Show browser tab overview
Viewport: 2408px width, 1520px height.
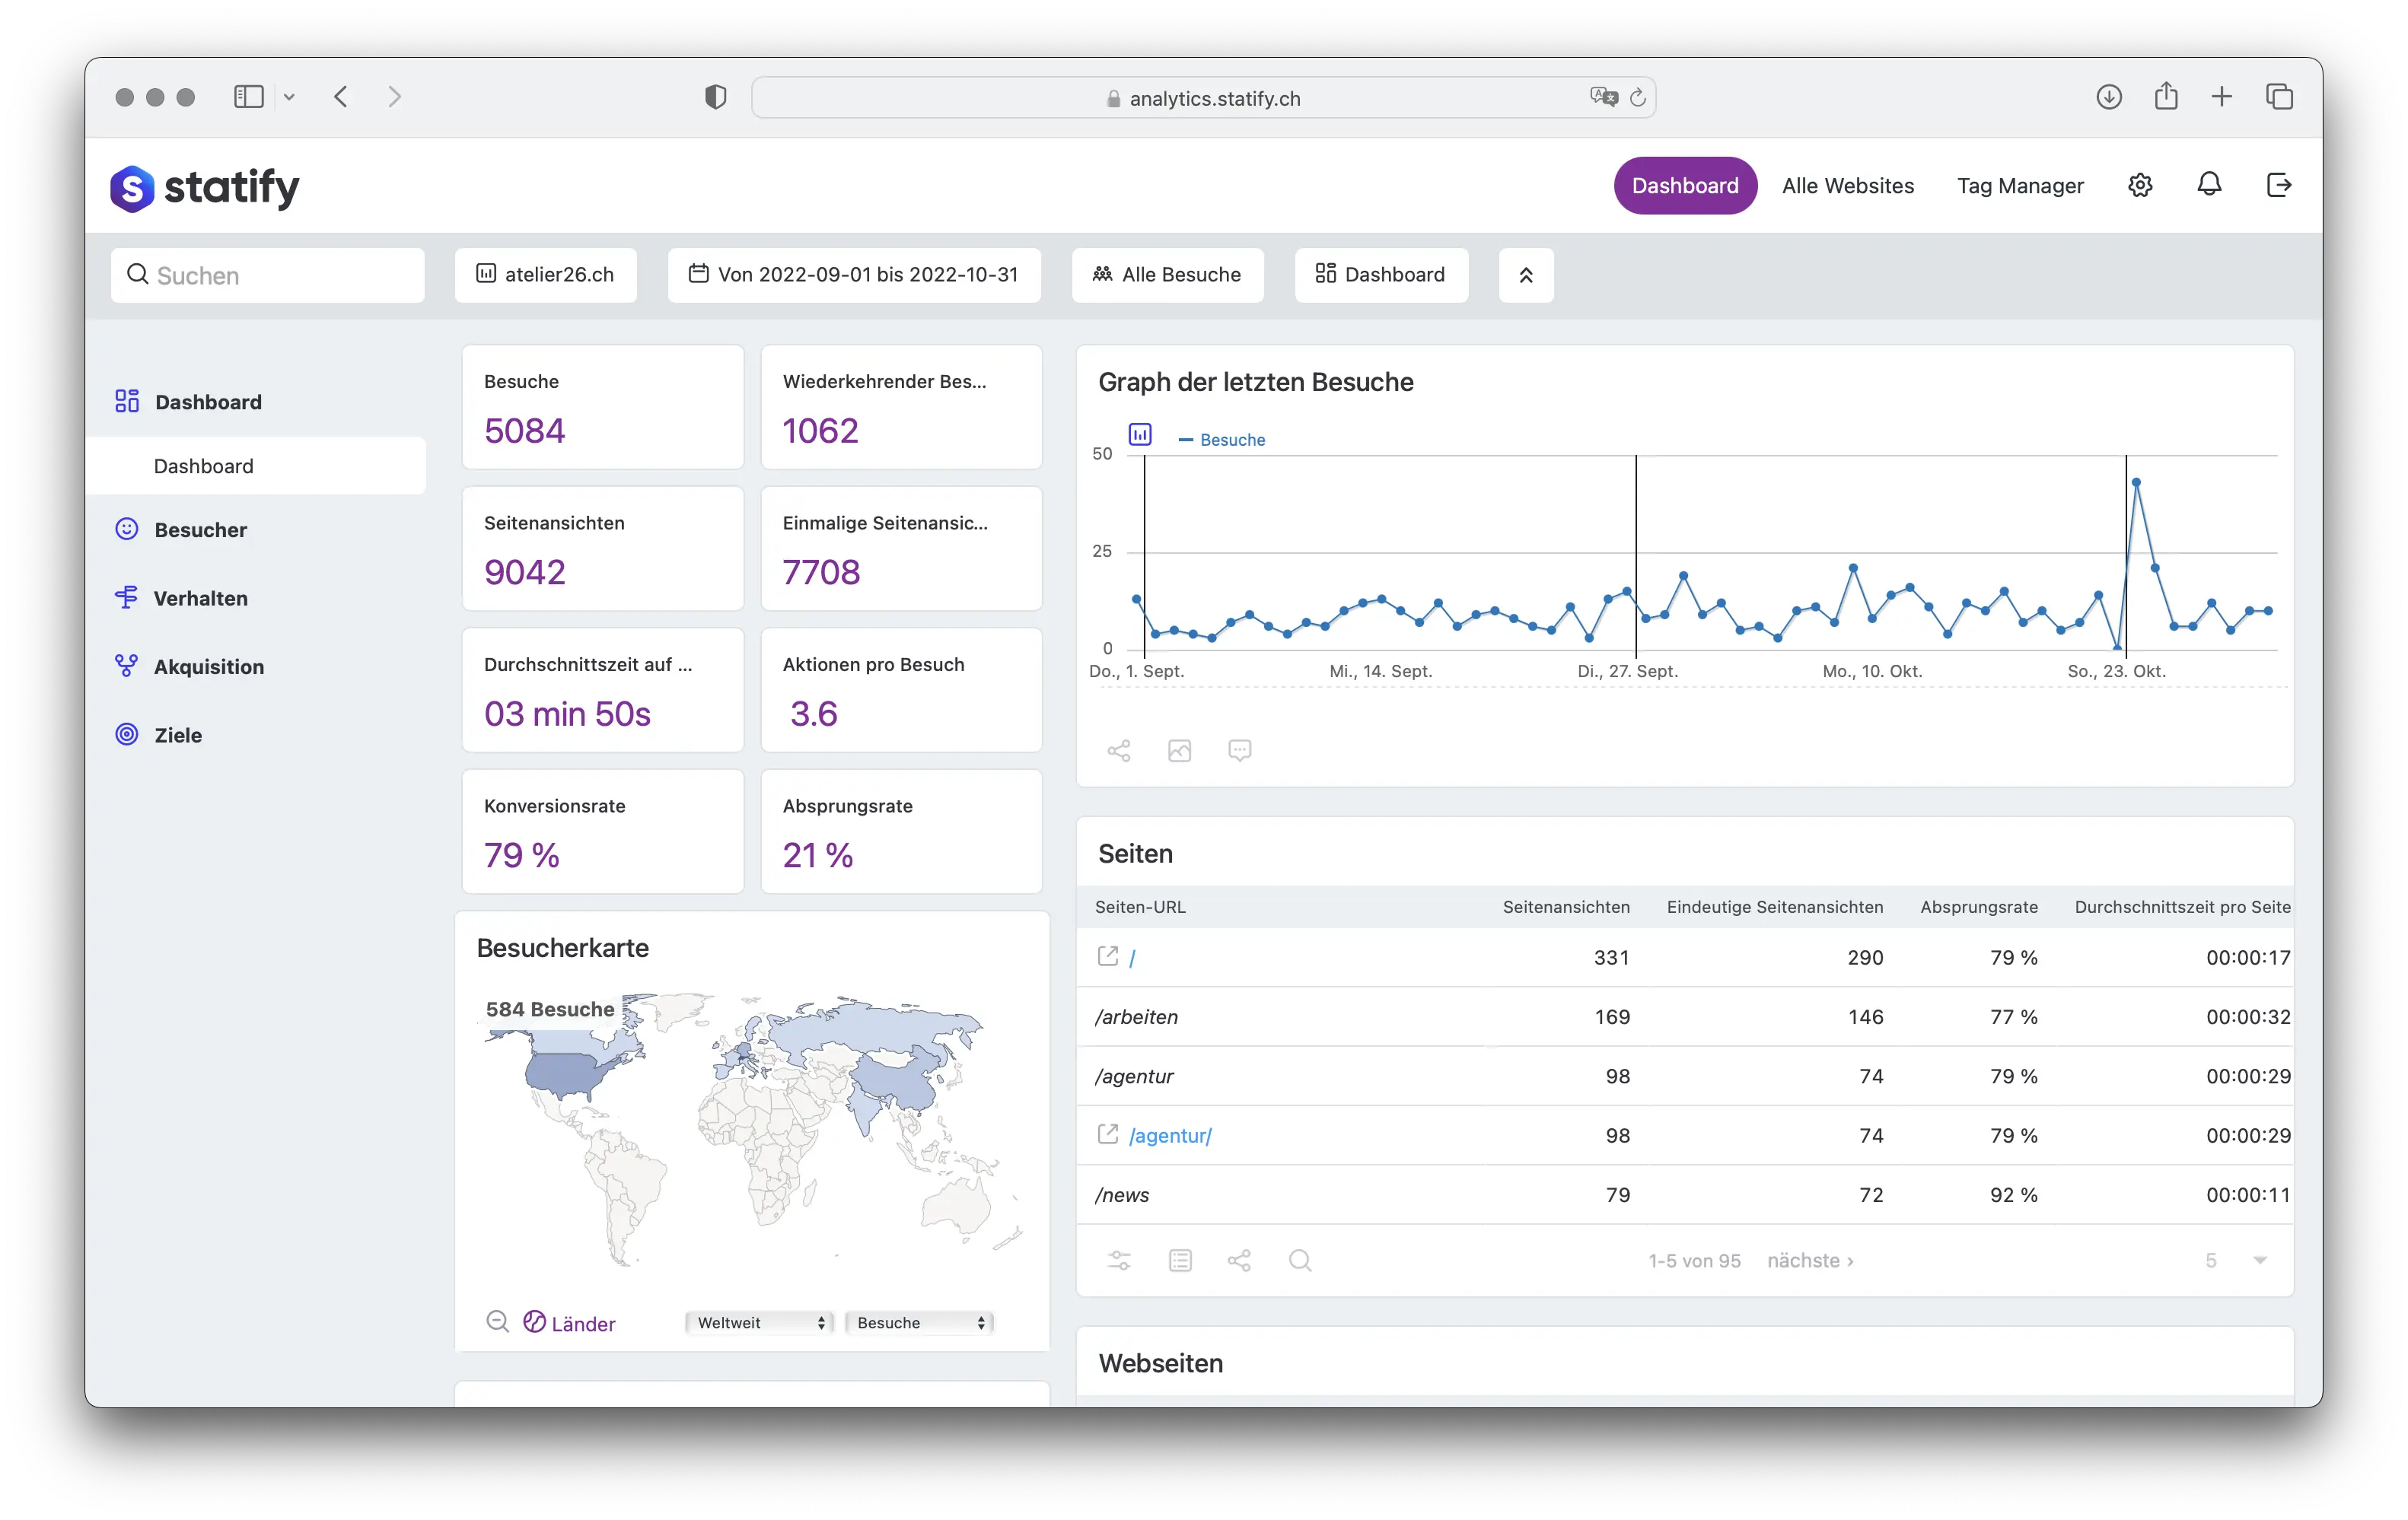(x=2279, y=97)
